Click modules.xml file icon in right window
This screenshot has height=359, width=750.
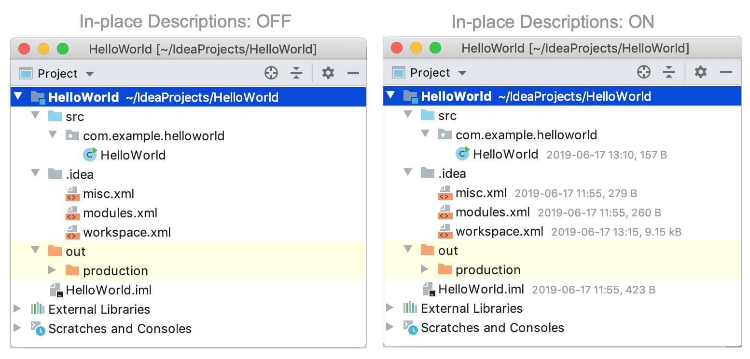click(445, 212)
